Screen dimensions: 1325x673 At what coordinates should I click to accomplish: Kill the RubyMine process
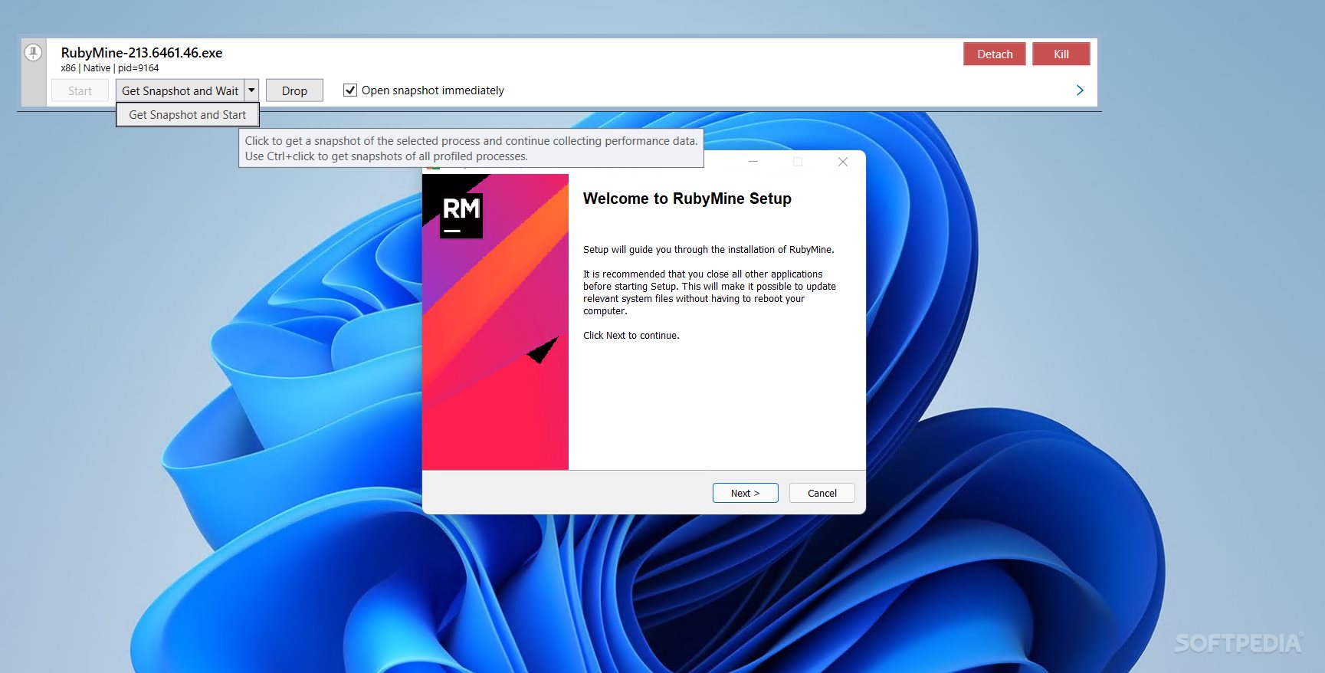(1061, 54)
